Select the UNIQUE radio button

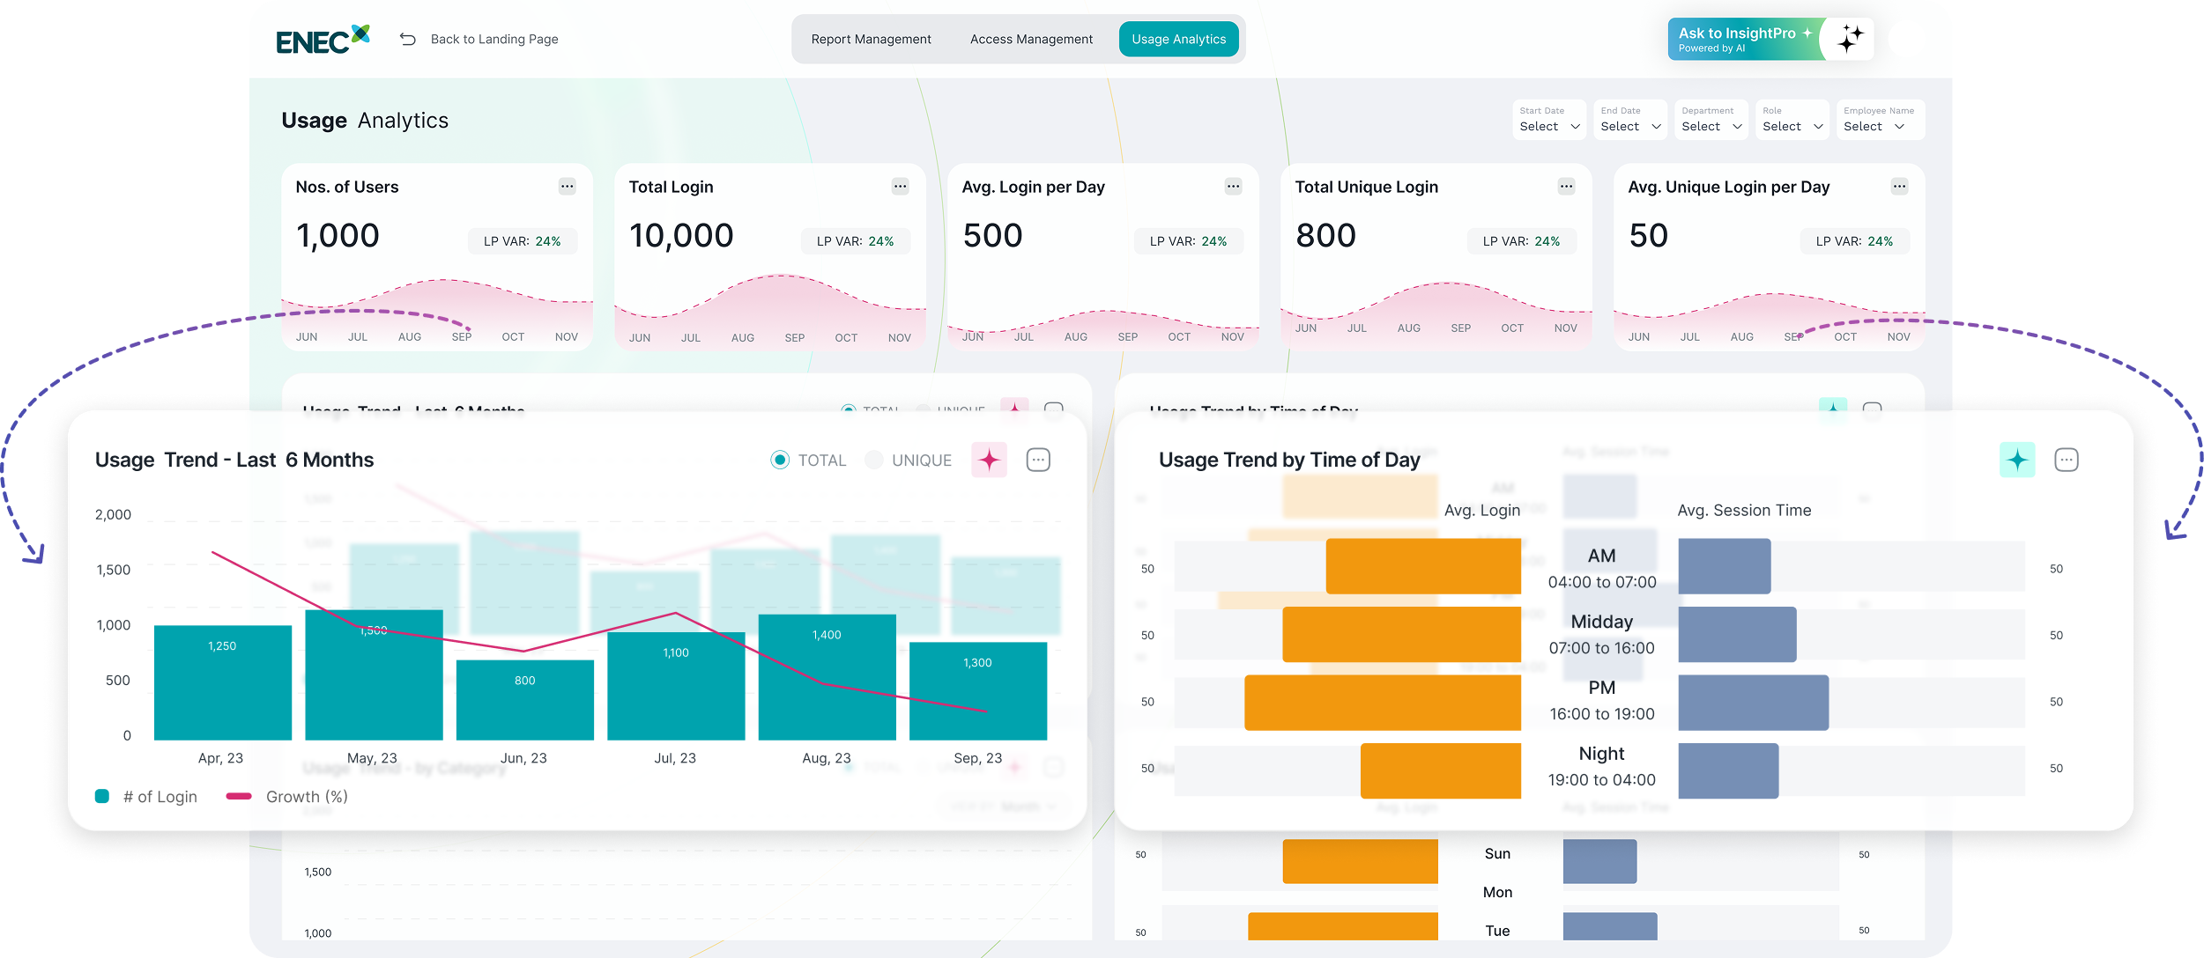click(x=873, y=460)
